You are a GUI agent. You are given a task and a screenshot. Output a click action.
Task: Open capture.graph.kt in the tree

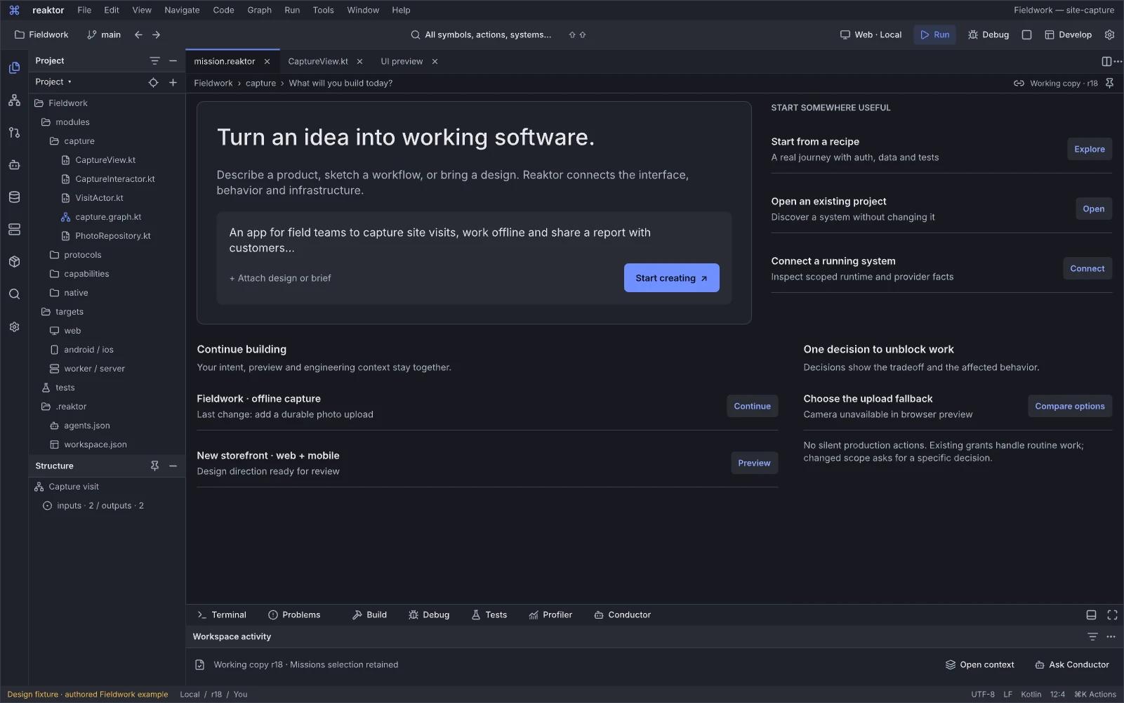[101, 217]
